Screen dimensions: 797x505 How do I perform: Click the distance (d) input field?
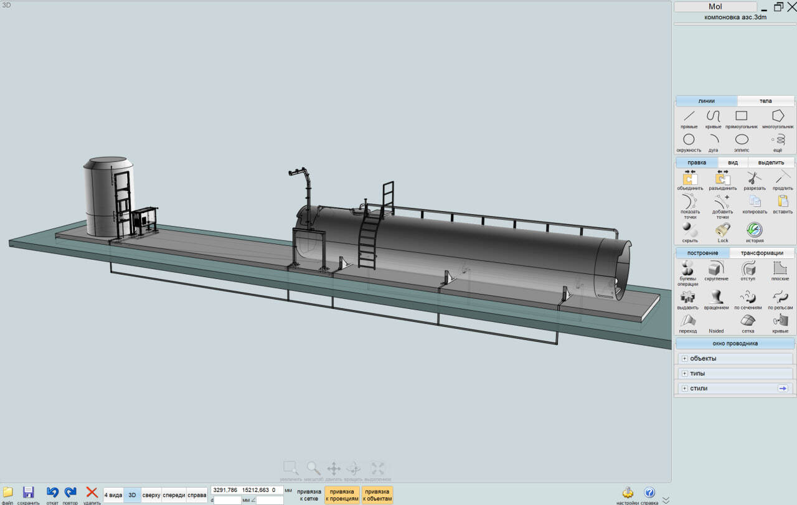click(x=227, y=500)
